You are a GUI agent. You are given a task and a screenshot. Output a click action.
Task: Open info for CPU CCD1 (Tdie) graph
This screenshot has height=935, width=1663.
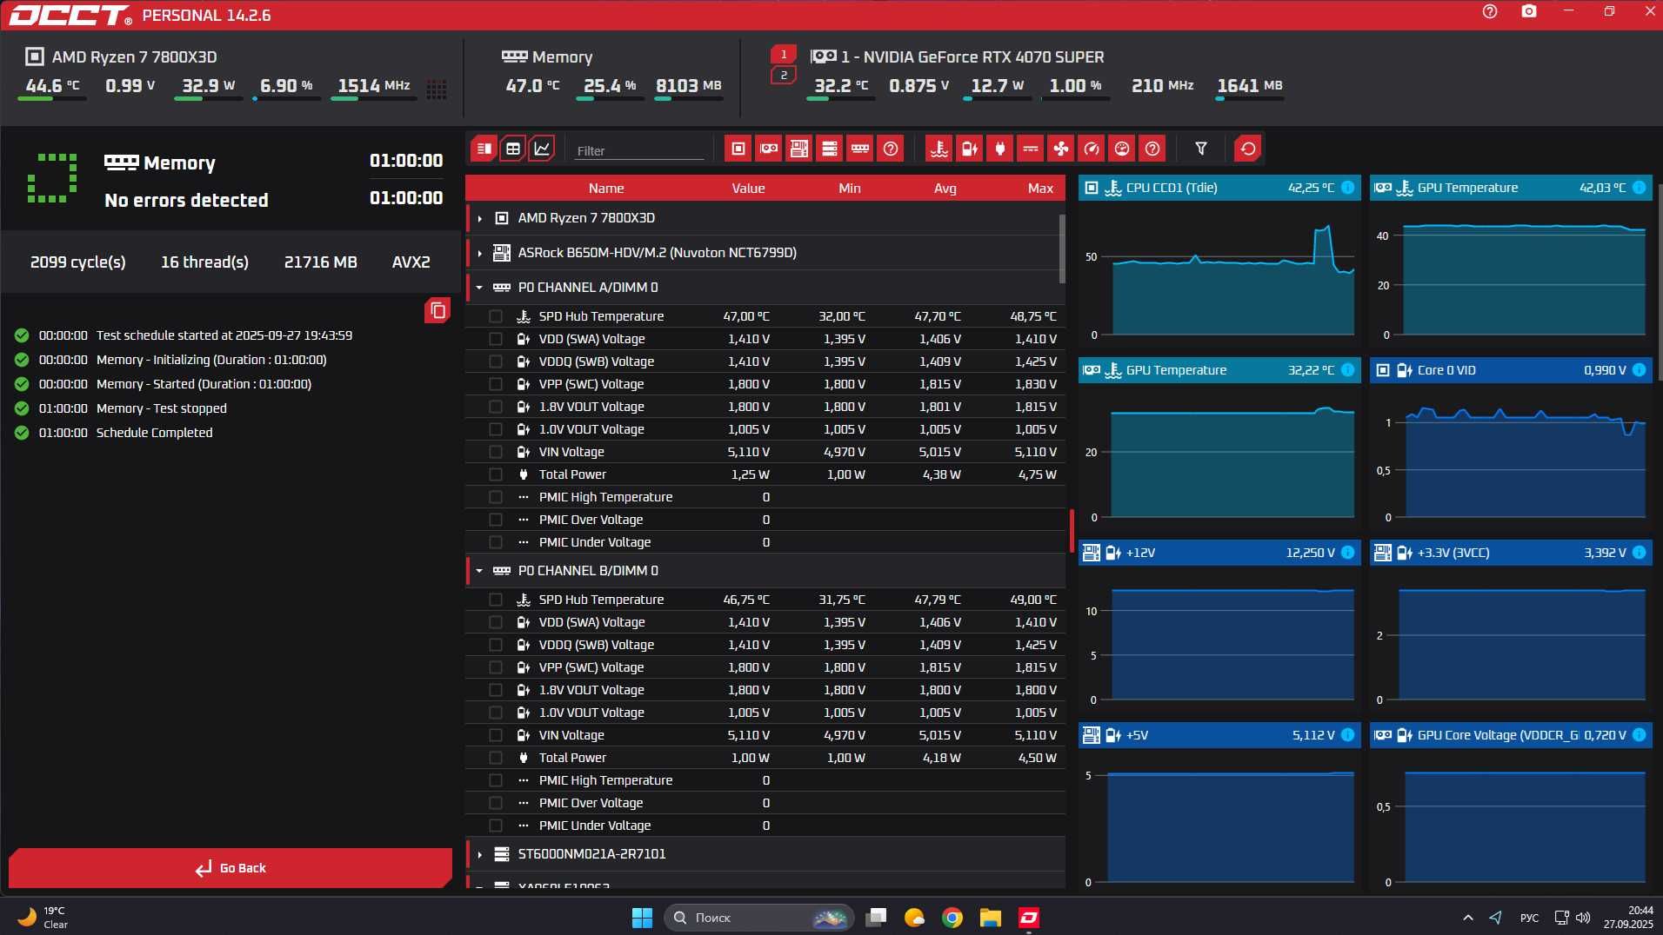coord(1347,188)
